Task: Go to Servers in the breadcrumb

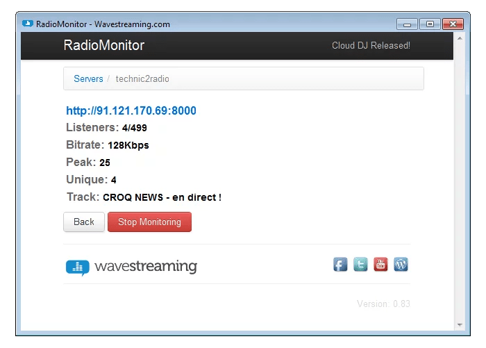Action: (88, 79)
